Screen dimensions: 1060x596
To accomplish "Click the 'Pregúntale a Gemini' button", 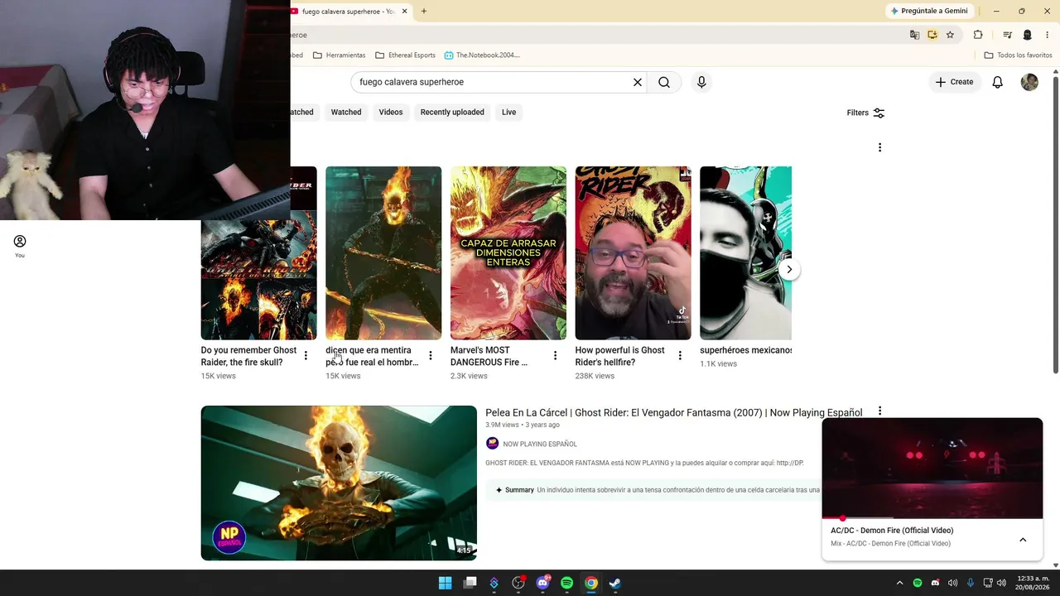I will click(929, 11).
